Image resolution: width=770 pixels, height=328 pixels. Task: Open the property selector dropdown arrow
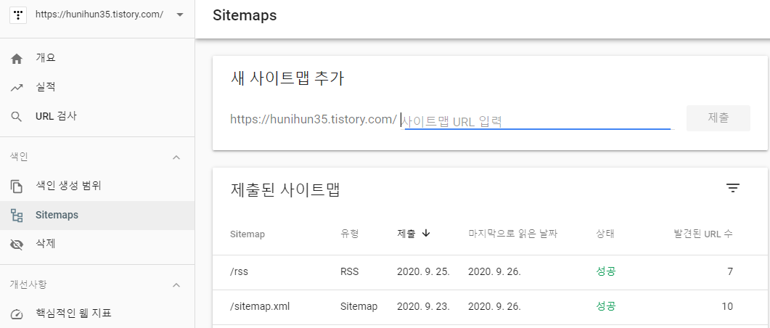coord(180,15)
